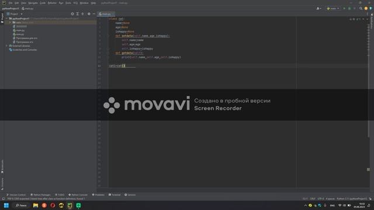Expand the venv folder

tap(11, 22)
